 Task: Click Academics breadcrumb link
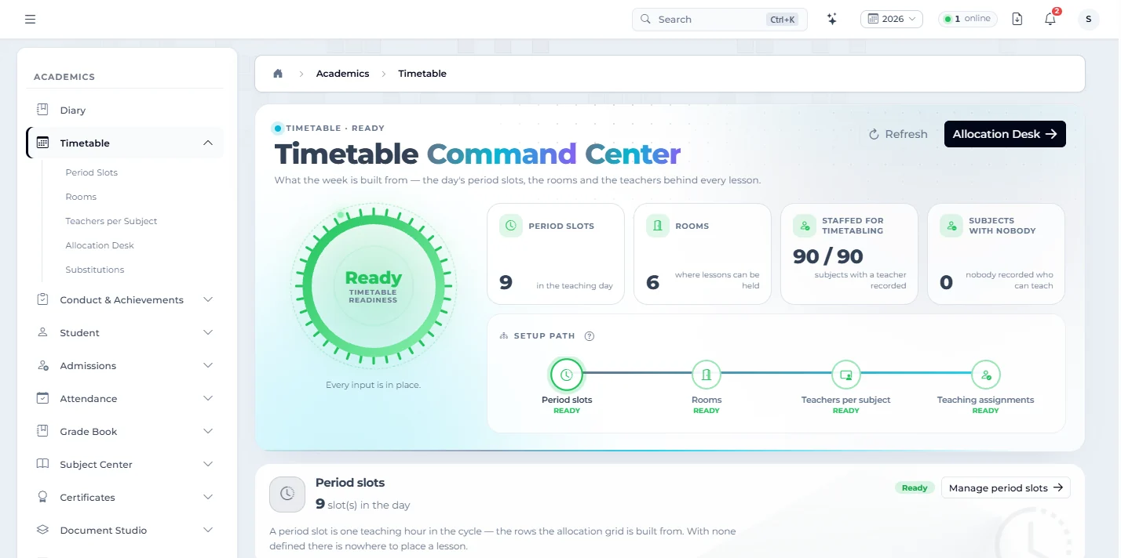point(342,74)
